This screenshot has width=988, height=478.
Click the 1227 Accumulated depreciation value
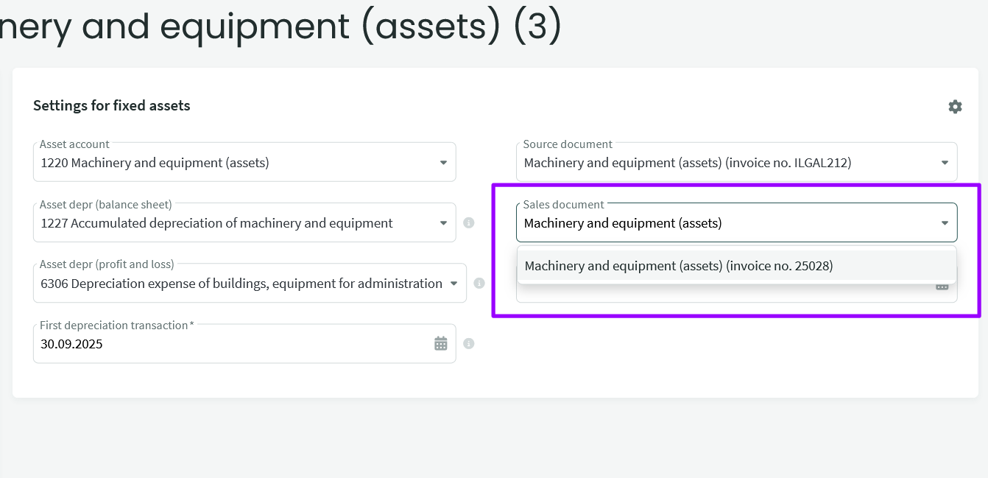[216, 223]
